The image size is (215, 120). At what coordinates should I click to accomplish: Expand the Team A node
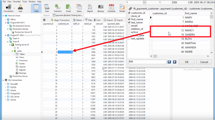8,38
